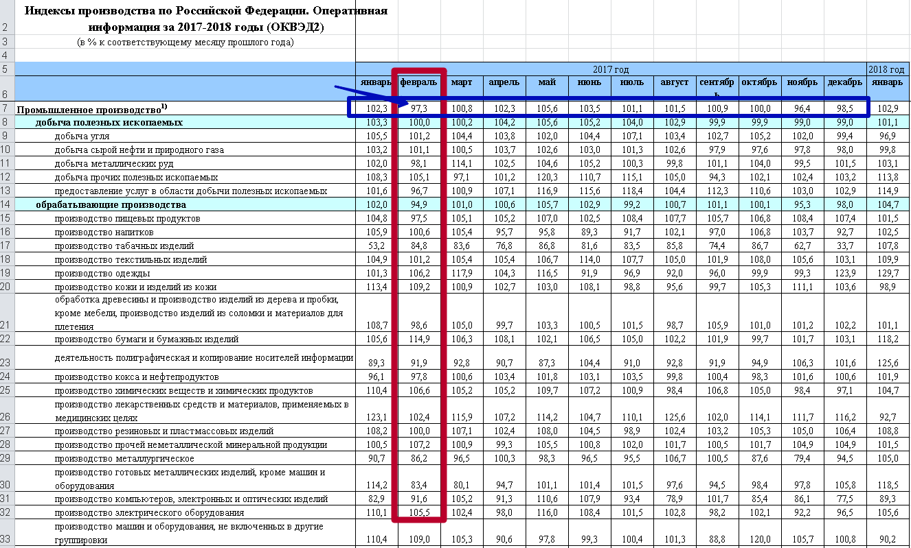Select the '2017 год' header cell
This screenshot has height=548, width=911.
tap(611, 69)
